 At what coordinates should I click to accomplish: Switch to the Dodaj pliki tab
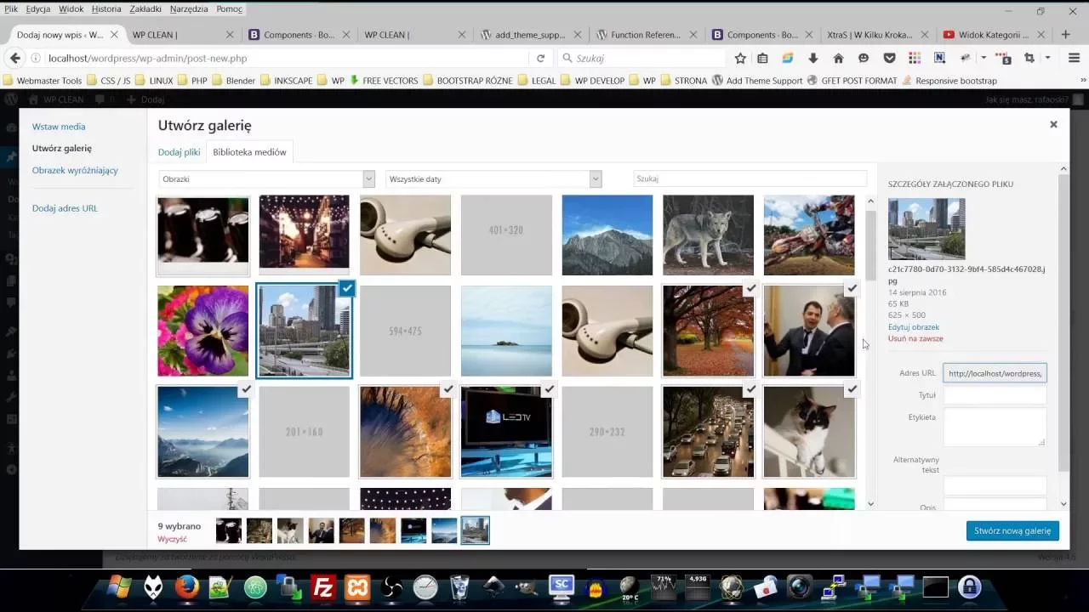click(179, 152)
